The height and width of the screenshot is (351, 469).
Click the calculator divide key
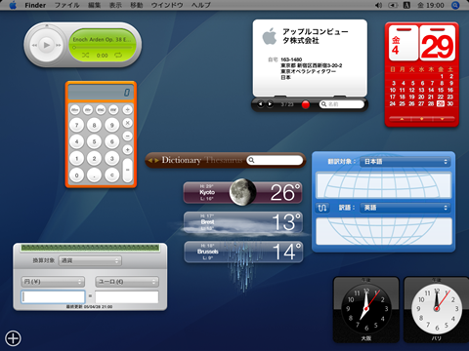pyautogui.click(x=128, y=110)
